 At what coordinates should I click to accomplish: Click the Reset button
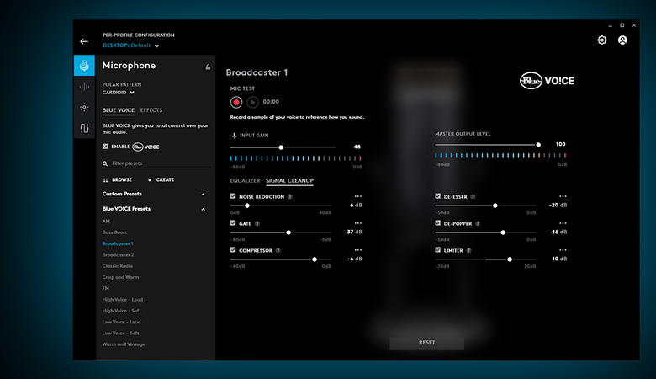(x=426, y=343)
